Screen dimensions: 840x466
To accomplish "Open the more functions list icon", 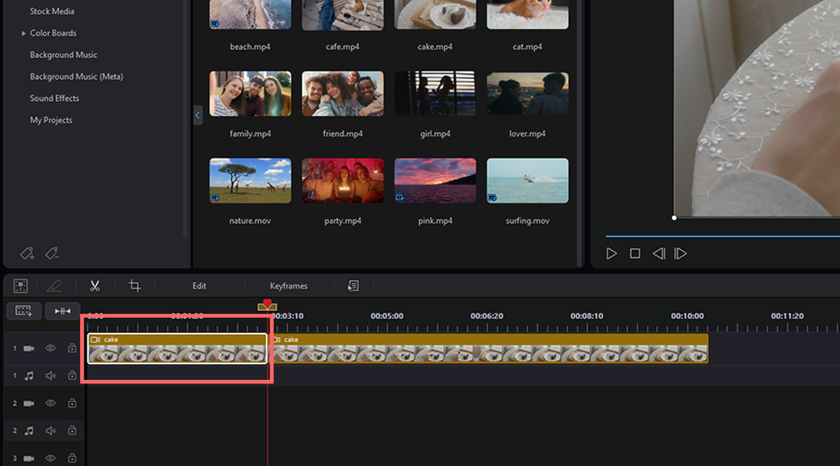I will pyautogui.click(x=353, y=286).
